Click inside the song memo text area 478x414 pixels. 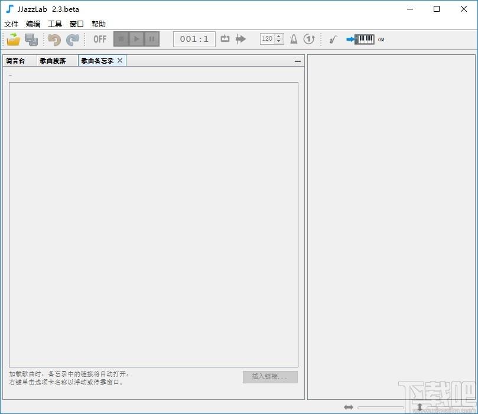point(154,225)
